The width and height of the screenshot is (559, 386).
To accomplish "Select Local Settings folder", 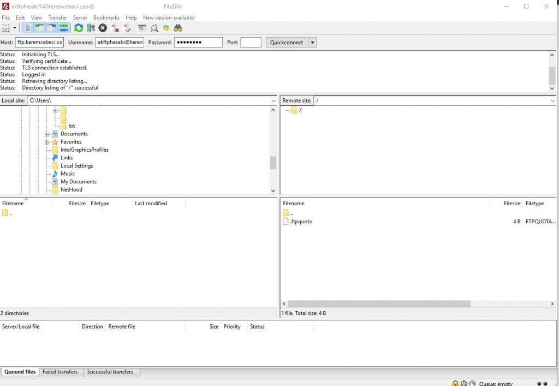I will [x=76, y=166].
